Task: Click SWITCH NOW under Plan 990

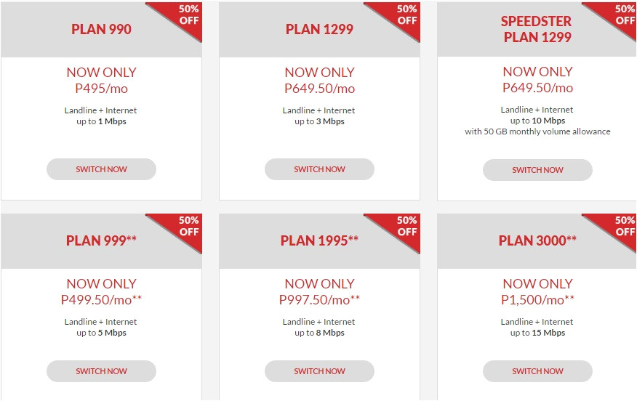Action: pos(101,169)
